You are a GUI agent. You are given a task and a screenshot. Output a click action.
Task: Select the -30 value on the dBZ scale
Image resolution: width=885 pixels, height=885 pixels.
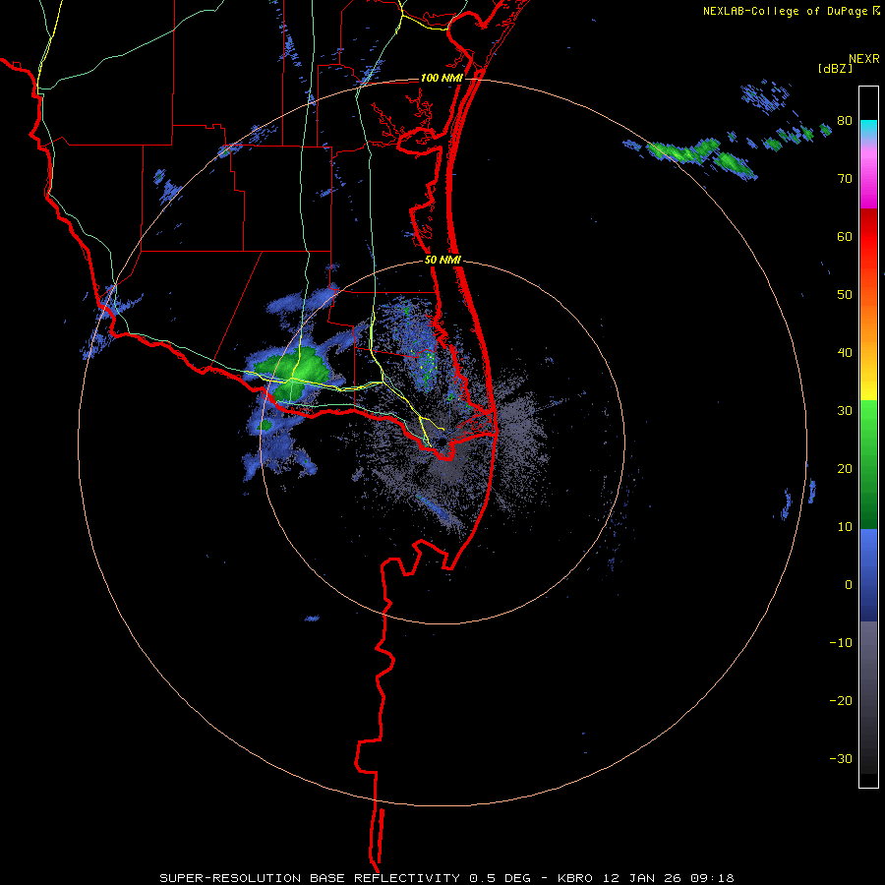click(x=841, y=758)
